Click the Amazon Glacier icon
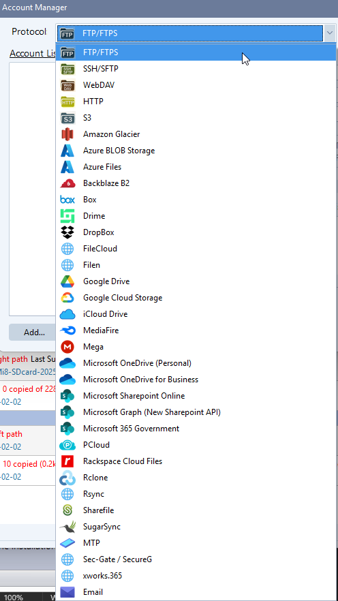The image size is (338, 601). click(67, 134)
